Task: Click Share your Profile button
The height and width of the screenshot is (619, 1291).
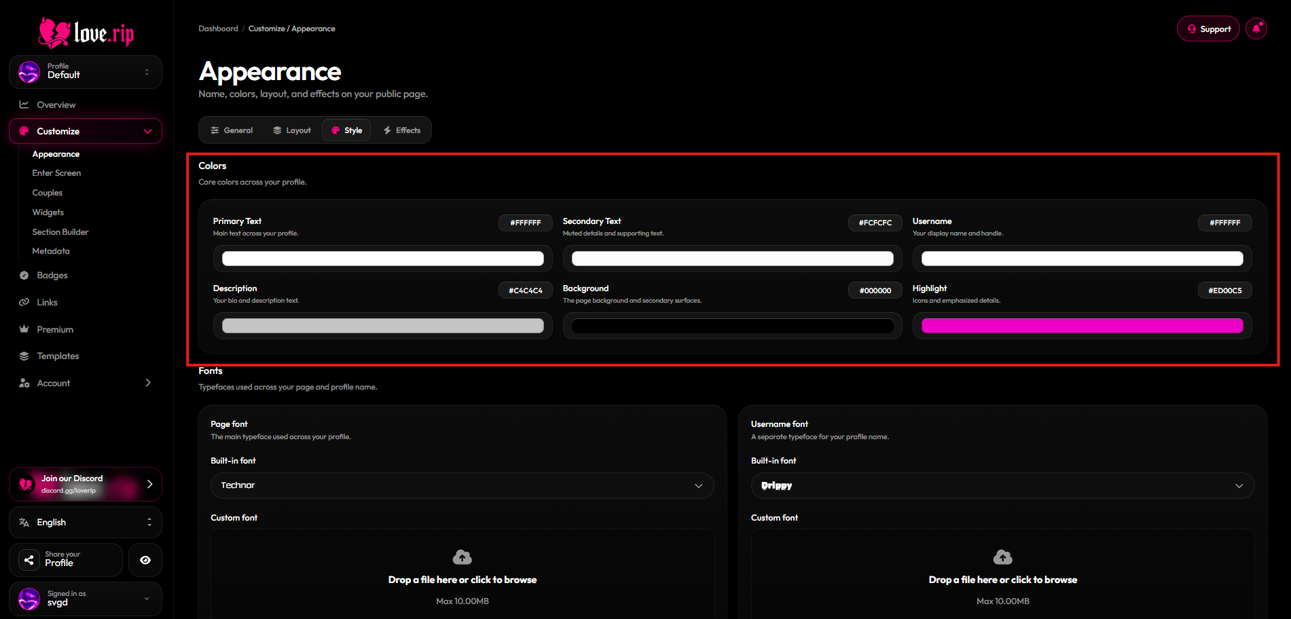Action: coord(66,559)
